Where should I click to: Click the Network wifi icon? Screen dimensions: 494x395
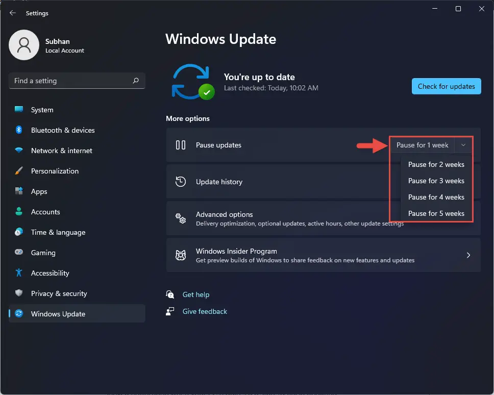(x=19, y=150)
